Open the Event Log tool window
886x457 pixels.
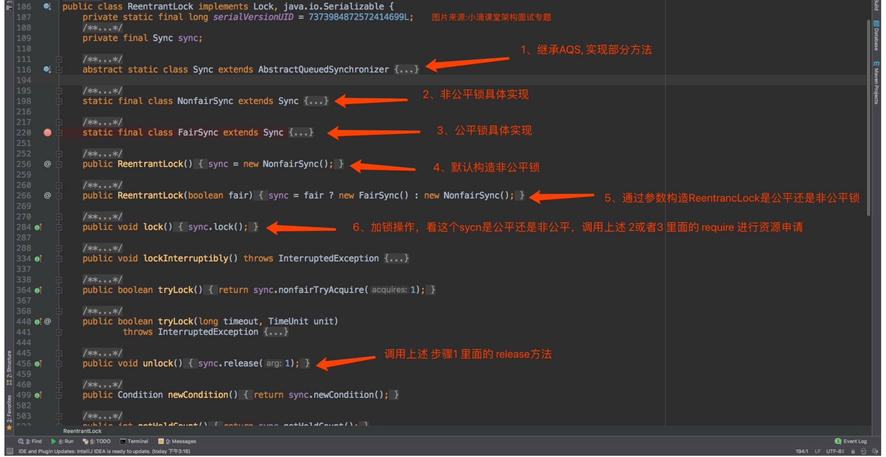(x=851, y=441)
